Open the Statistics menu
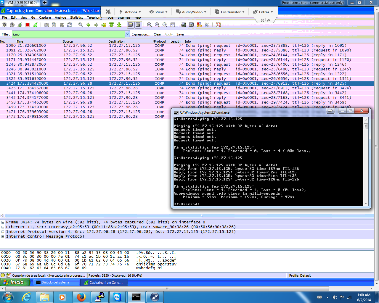379x303 pixels. point(77,17)
